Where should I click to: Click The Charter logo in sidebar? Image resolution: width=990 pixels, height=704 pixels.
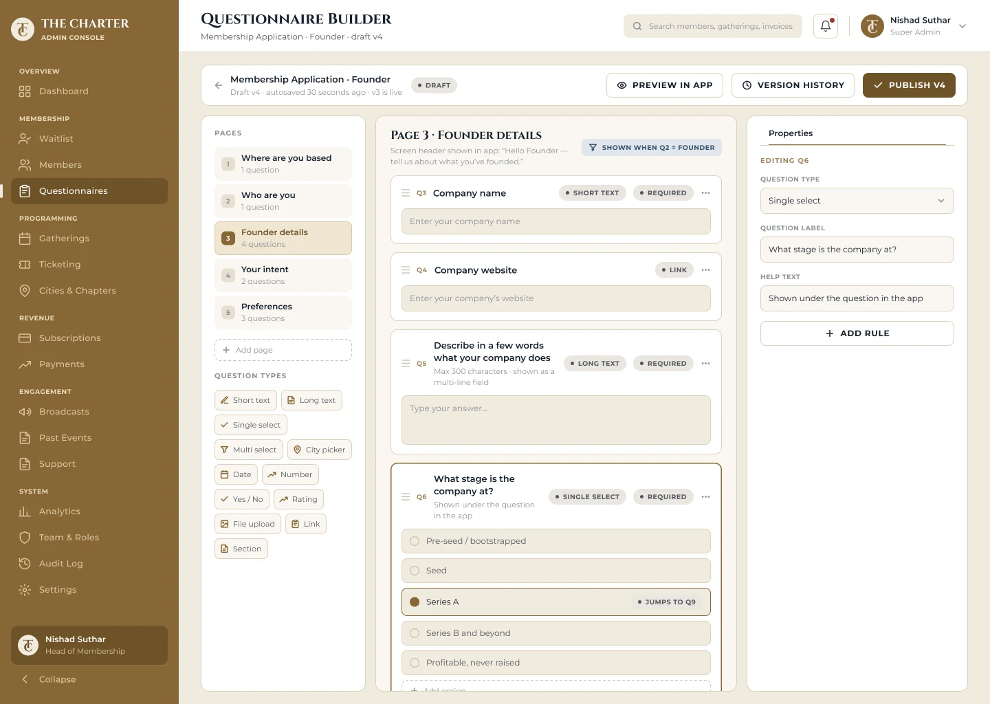coord(23,29)
